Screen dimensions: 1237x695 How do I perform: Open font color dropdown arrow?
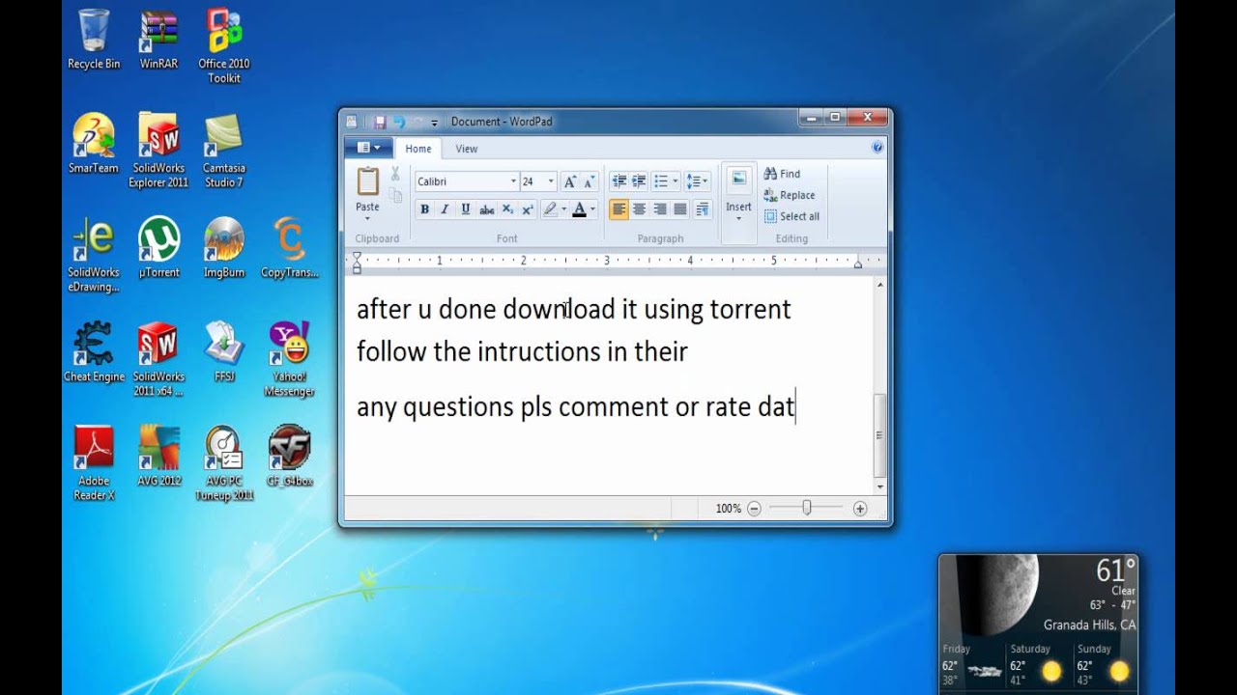click(x=592, y=209)
